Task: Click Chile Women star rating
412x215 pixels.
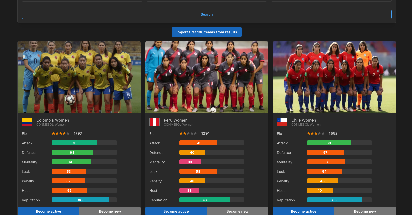Action: [x=316, y=133]
